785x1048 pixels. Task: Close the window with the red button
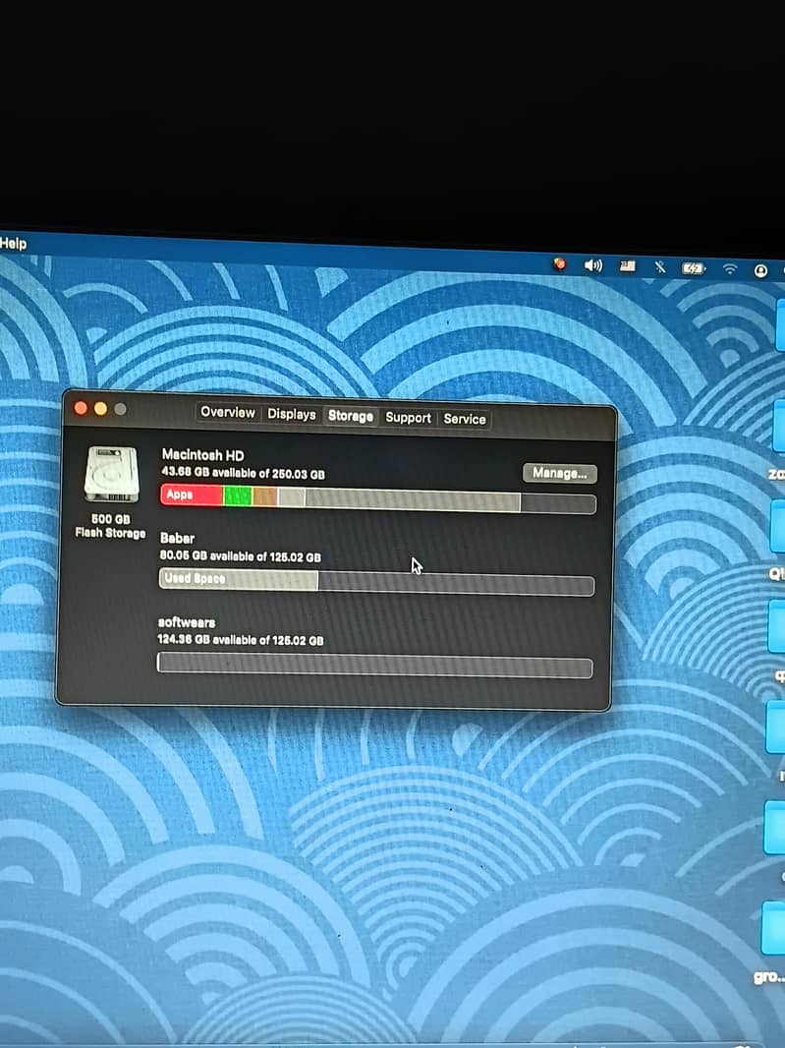point(81,408)
